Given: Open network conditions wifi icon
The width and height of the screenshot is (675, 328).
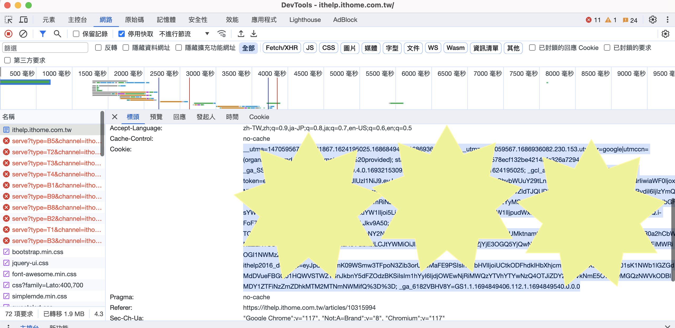Looking at the screenshot, I should click(221, 34).
